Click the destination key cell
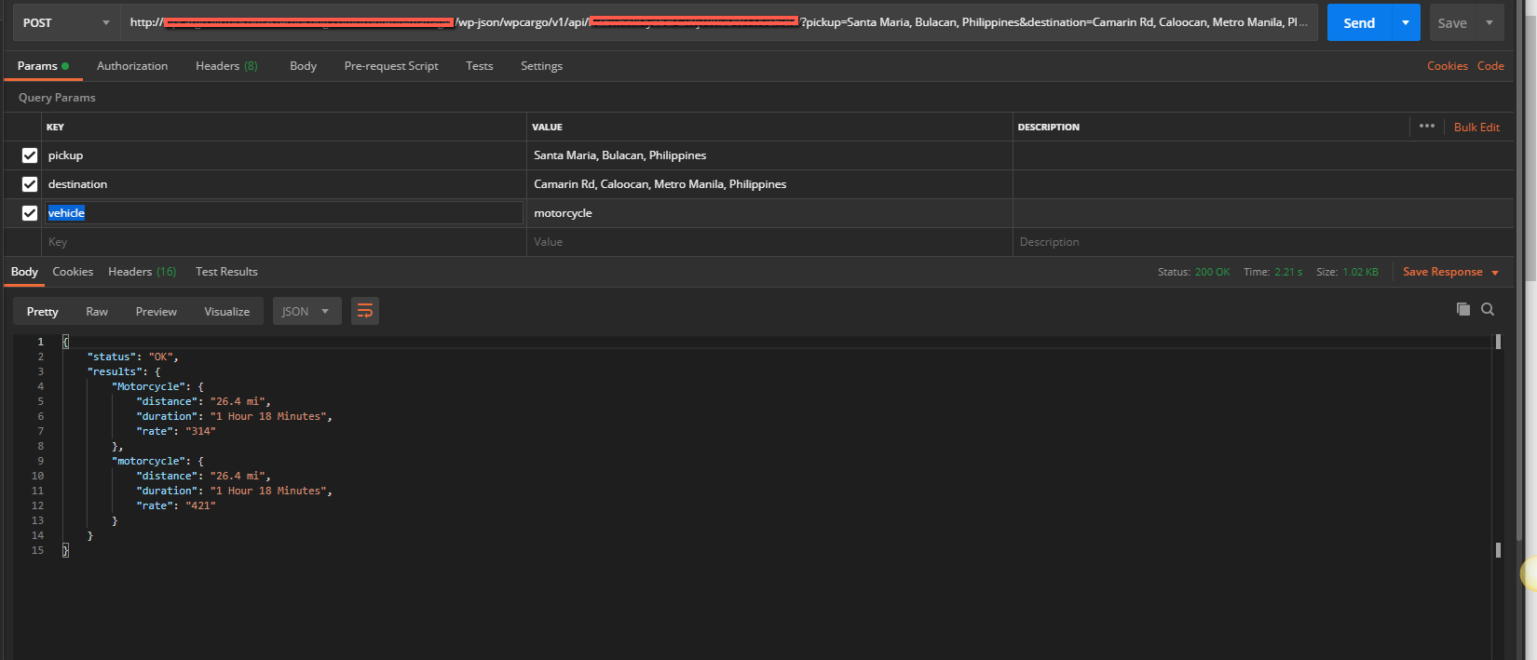The image size is (1537, 660). pyautogui.click(x=285, y=184)
